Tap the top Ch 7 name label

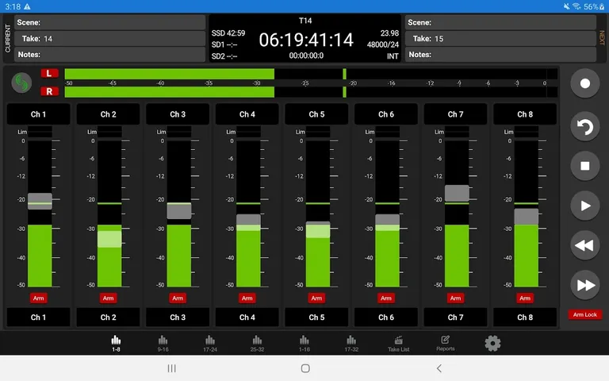pyautogui.click(x=455, y=114)
